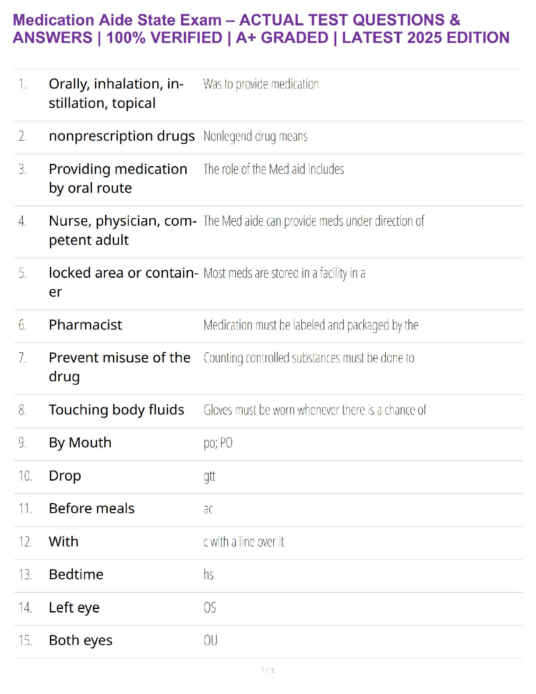
Task: Select the "OS" abbreviation for Left eye
Action: (210, 608)
